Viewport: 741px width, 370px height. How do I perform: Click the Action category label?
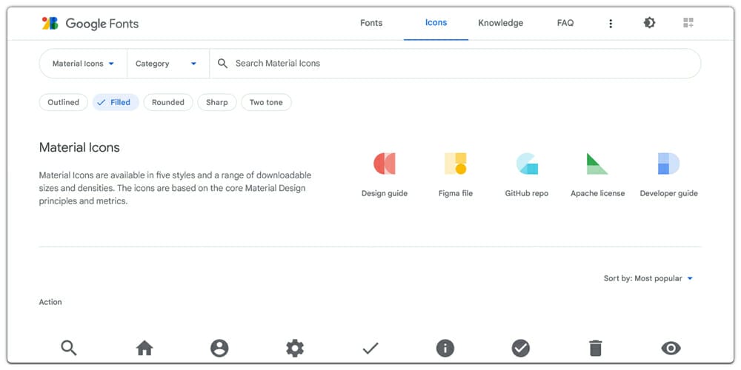pyautogui.click(x=50, y=302)
